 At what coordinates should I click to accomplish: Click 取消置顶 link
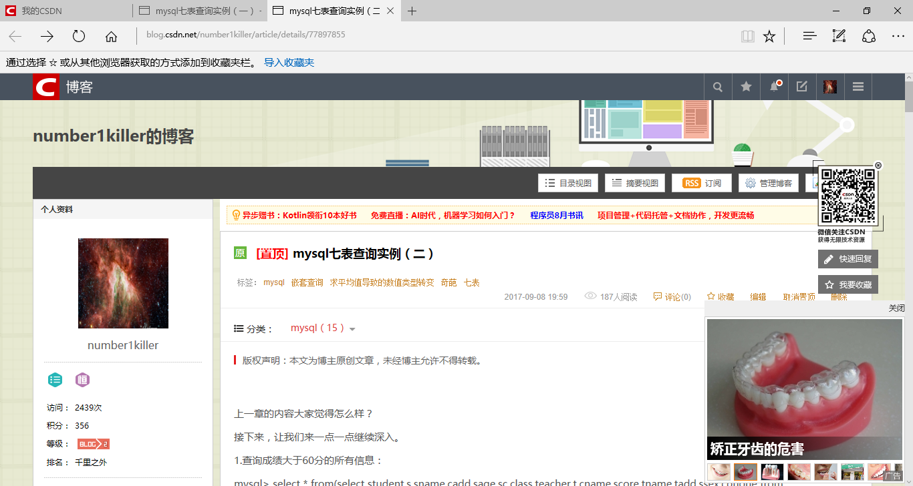[x=799, y=296]
